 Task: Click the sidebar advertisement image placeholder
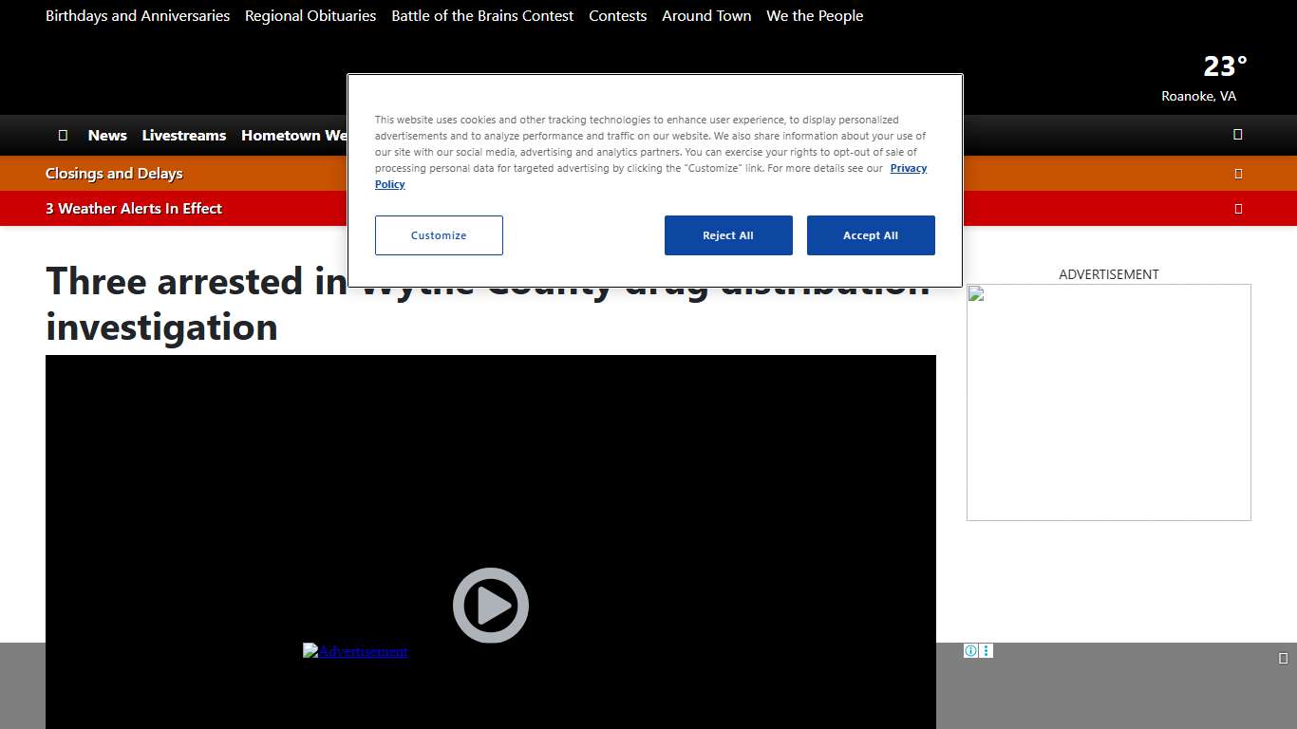[x=1108, y=402]
